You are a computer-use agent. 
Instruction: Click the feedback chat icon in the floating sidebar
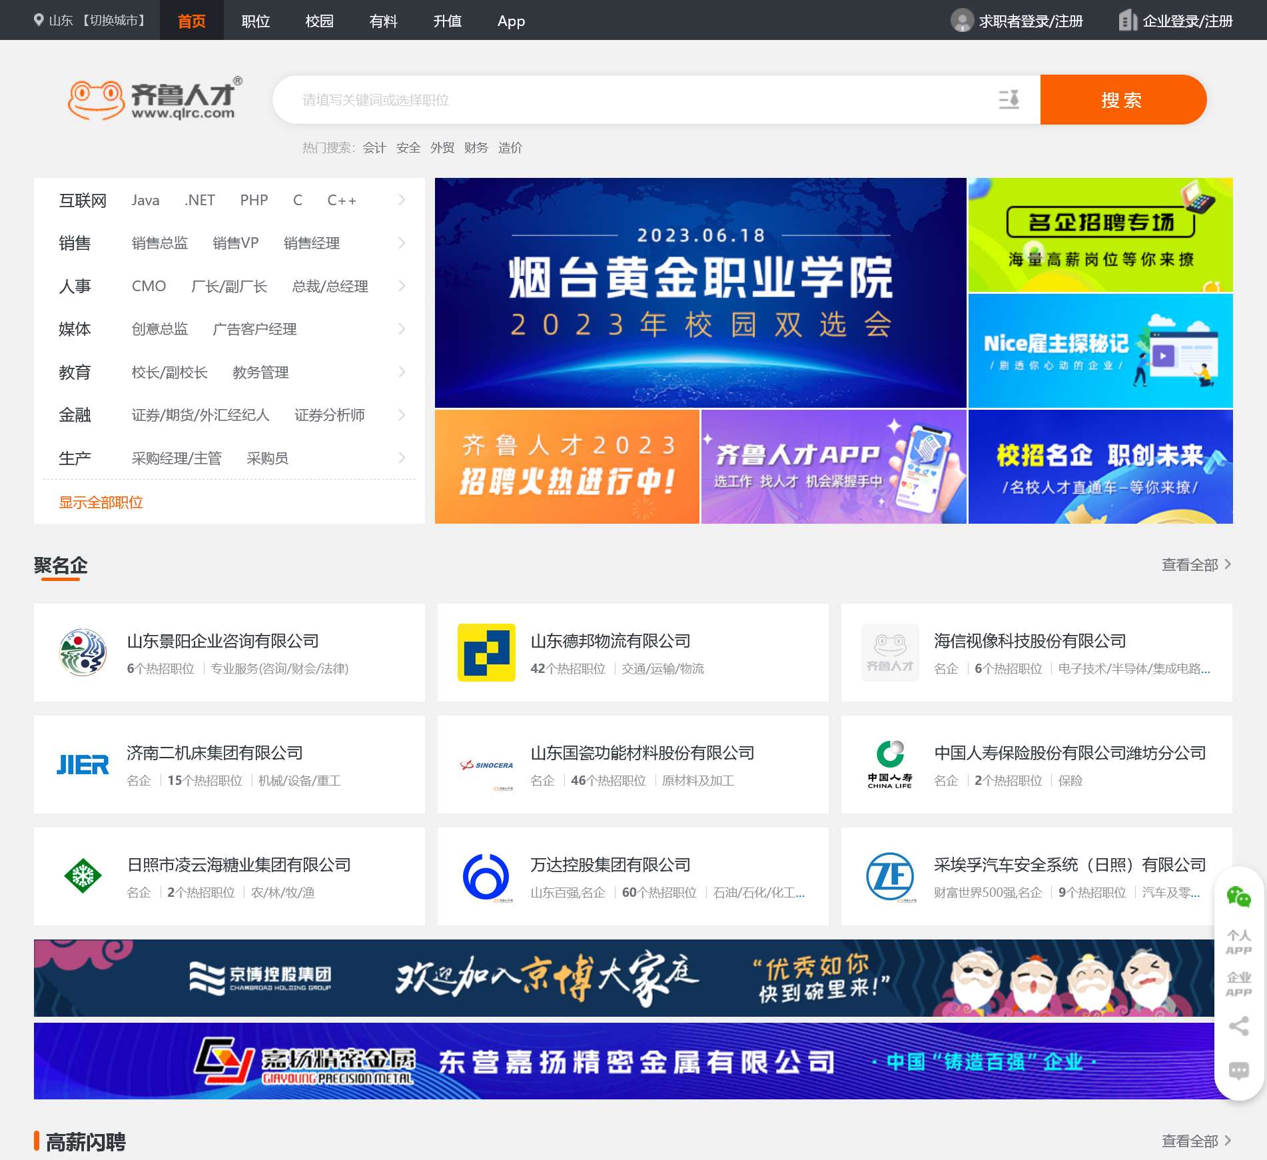[x=1238, y=1070]
